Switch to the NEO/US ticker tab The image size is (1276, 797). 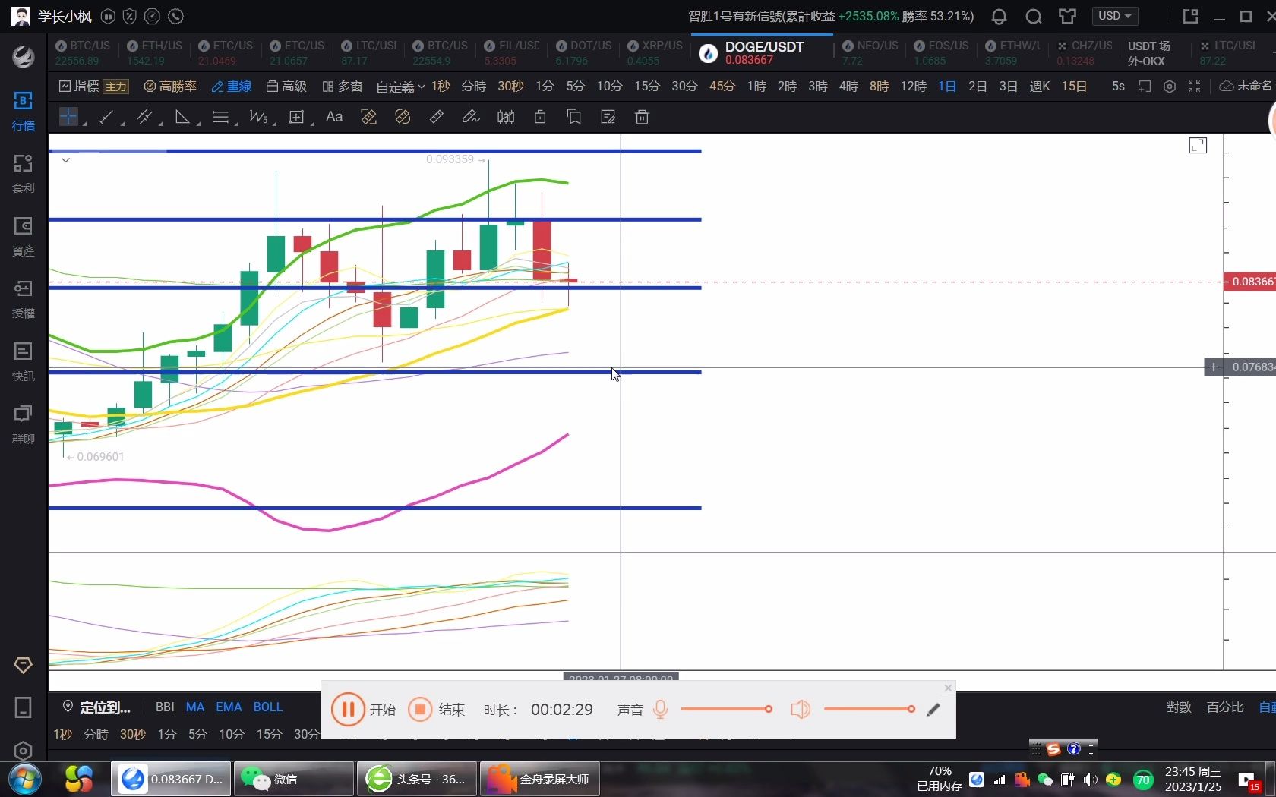(870, 53)
